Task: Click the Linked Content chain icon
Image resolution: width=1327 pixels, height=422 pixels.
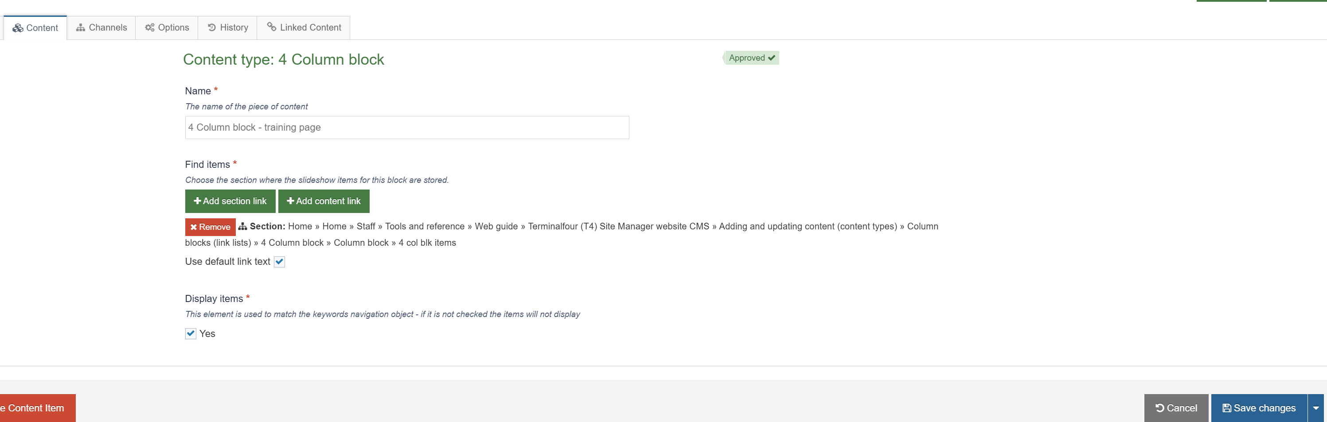Action: (272, 27)
